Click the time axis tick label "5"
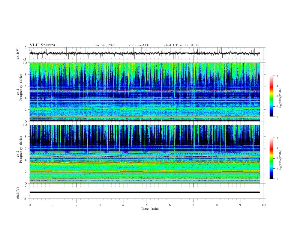Image resolution: width=297 pixels, height=230 pixels. pyautogui.click(x=147, y=205)
